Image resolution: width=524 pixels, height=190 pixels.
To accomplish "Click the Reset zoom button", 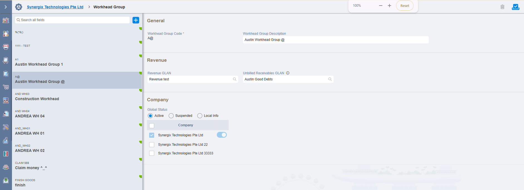I will (405, 6).
